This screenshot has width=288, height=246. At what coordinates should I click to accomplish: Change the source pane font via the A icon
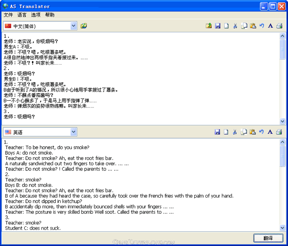pyautogui.click(x=270, y=26)
